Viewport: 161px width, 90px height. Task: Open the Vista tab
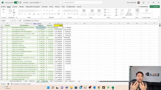click(x=63, y=7)
